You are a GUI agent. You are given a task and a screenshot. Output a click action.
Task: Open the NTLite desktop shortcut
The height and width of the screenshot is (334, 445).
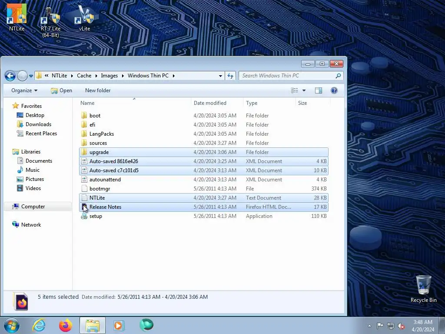coord(17,17)
